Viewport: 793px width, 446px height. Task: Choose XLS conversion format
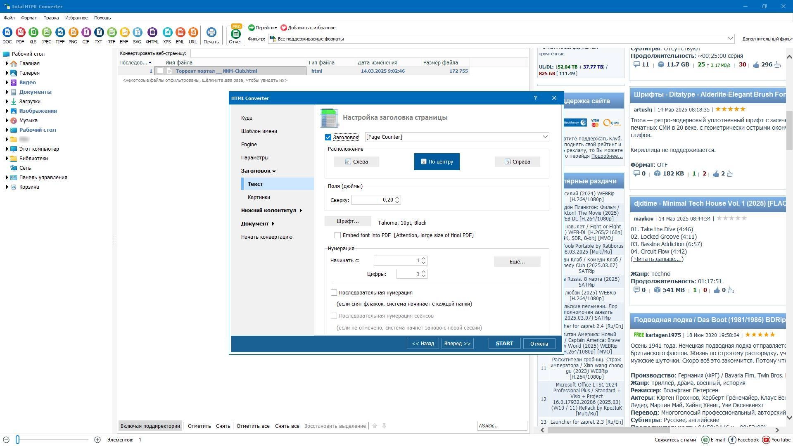point(33,35)
